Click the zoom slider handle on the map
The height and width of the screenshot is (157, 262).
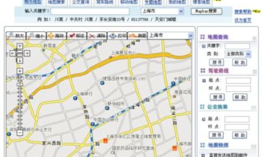tap(20, 85)
